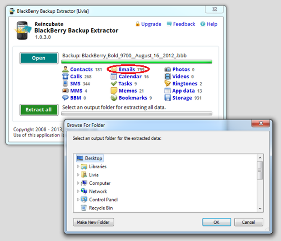Open the Ringtones text link
The width and height of the screenshot is (281, 241).
click(185, 84)
